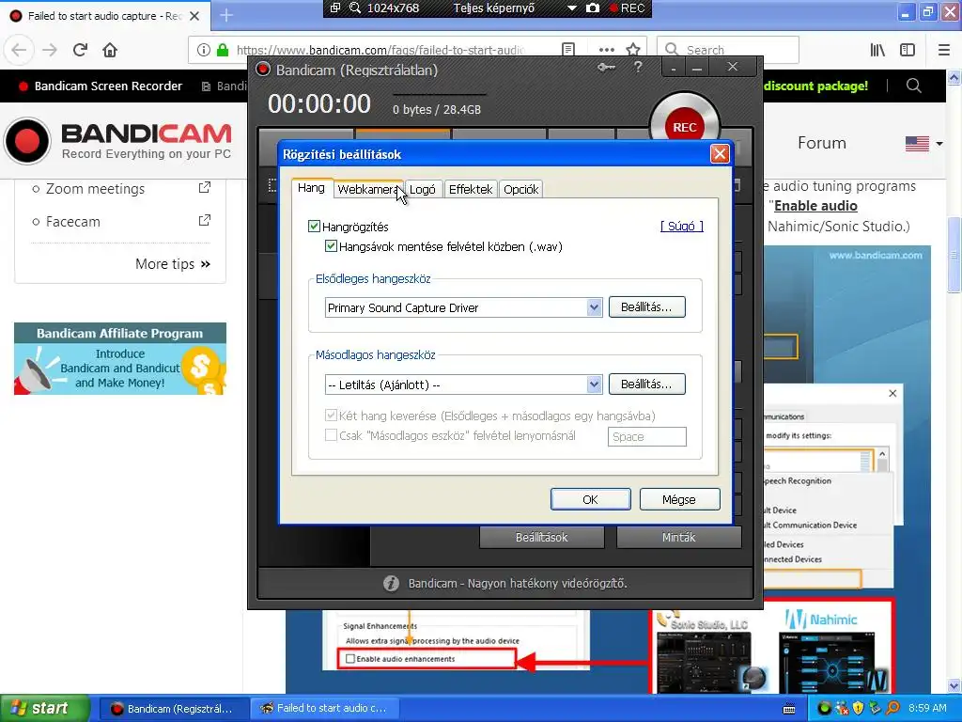This screenshot has width=962, height=722.
Task: Click the green padlock in the address bar
Action: [x=223, y=50]
